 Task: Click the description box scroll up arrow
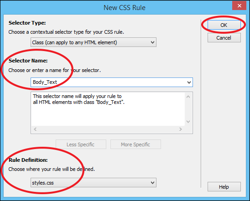tap(188, 97)
